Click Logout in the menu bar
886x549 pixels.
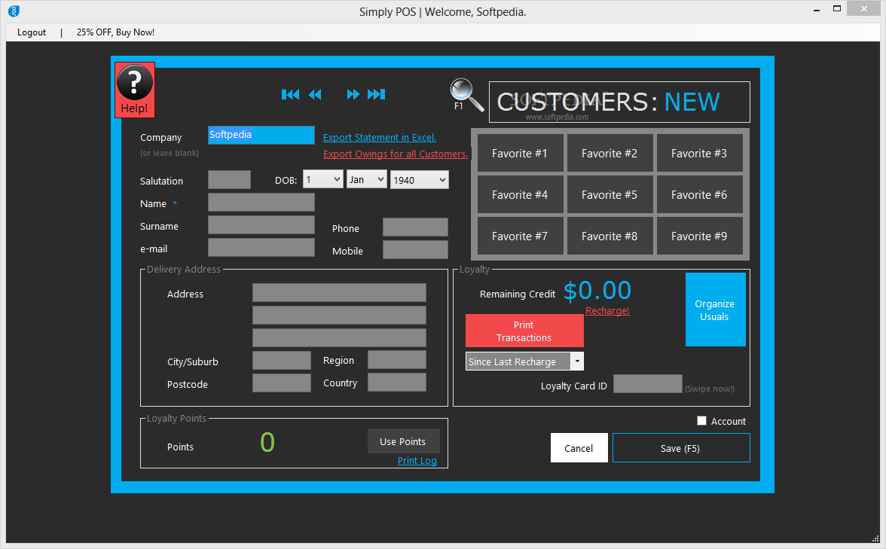point(32,32)
